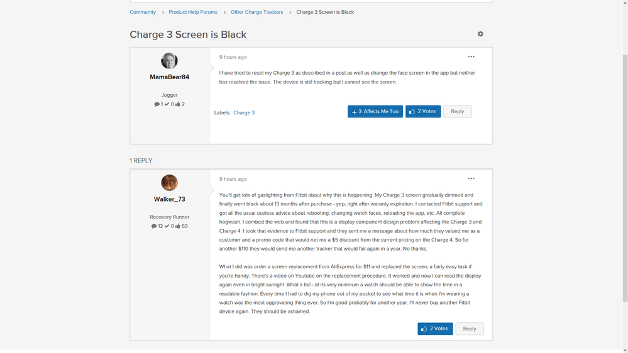Click the kudos thumb icon under MamaBear84's rank

[x=178, y=104]
